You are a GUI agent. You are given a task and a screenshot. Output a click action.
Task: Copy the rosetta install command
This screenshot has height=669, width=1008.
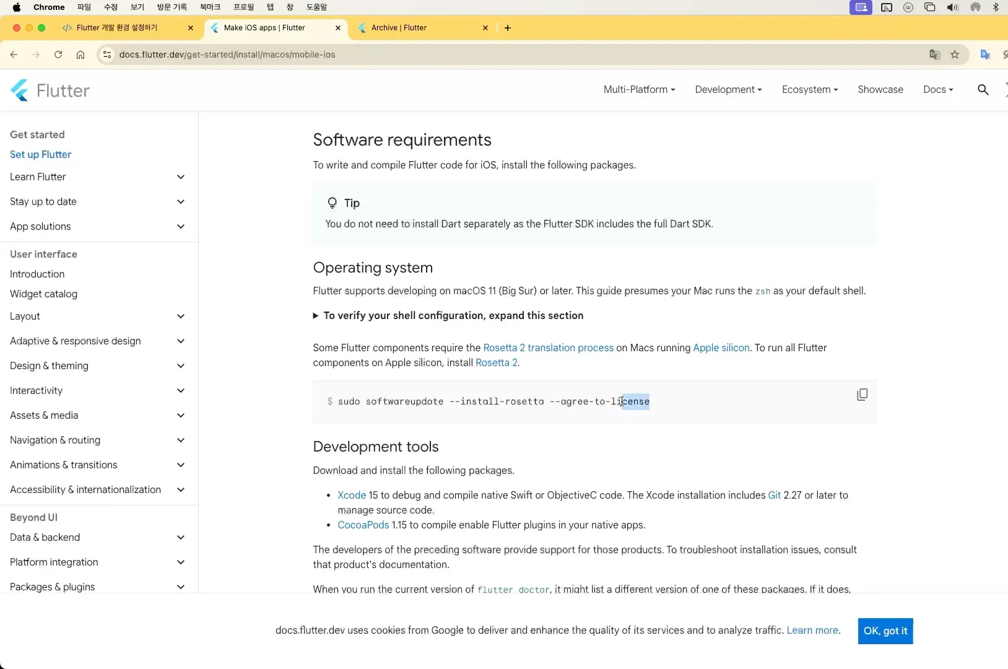(862, 395)
